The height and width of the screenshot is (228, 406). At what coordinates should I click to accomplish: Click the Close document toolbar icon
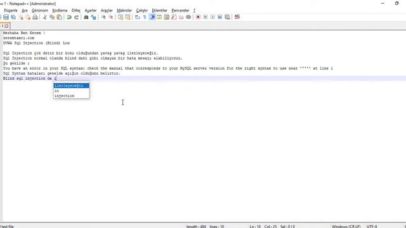pyautogui.click(x=21, y=17)
